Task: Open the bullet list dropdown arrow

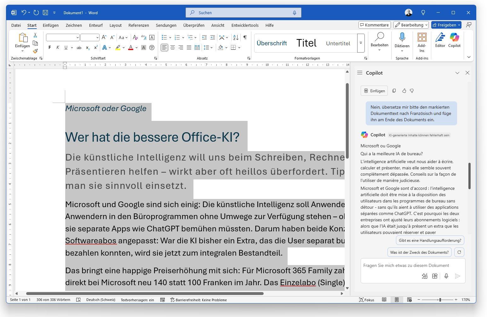Action: [x=170, y=37]
